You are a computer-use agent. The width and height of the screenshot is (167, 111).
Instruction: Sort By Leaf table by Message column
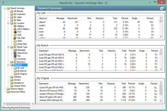coord(59,18)
